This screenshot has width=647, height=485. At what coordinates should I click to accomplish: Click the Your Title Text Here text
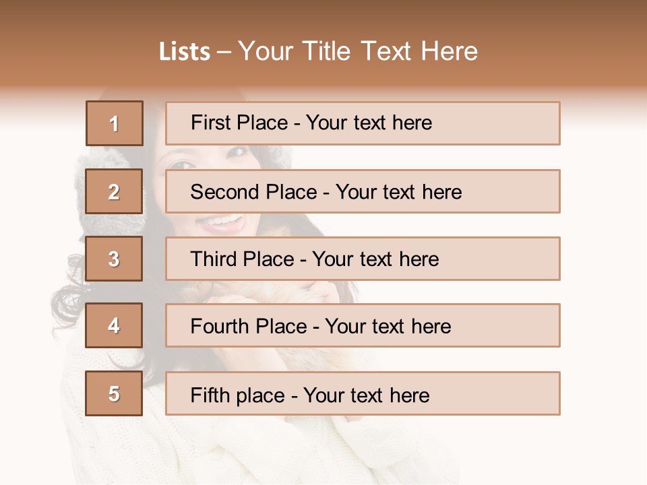pos(358,51)
